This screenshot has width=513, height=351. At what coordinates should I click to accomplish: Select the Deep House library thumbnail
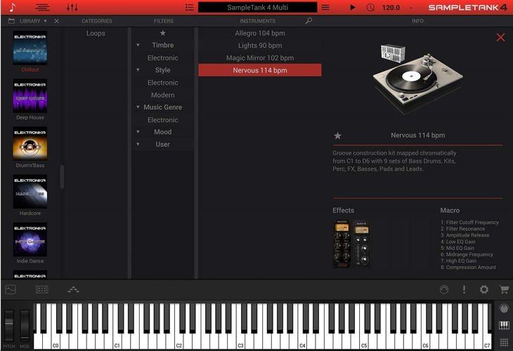click(x=30, y=96)
